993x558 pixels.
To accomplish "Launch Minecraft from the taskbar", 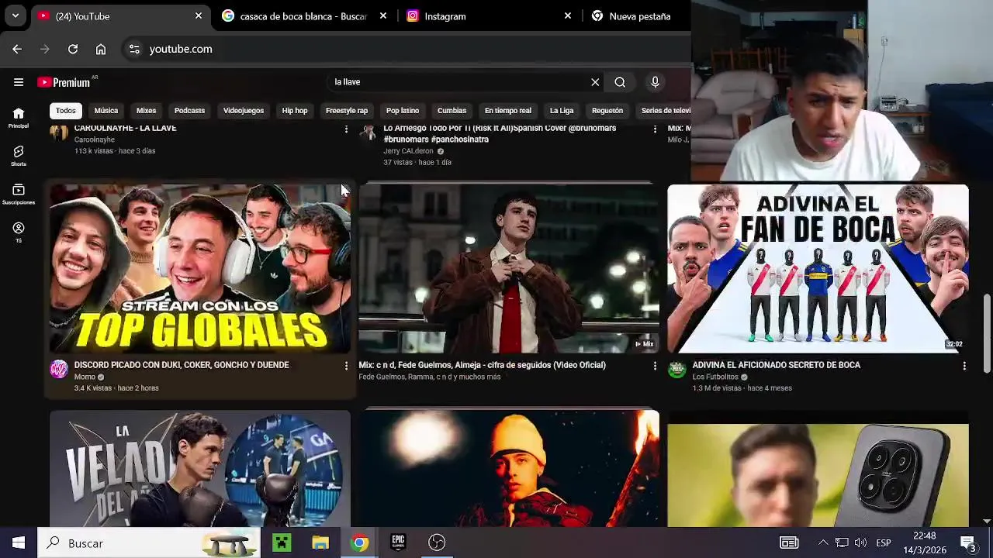I will coord(282,542).
